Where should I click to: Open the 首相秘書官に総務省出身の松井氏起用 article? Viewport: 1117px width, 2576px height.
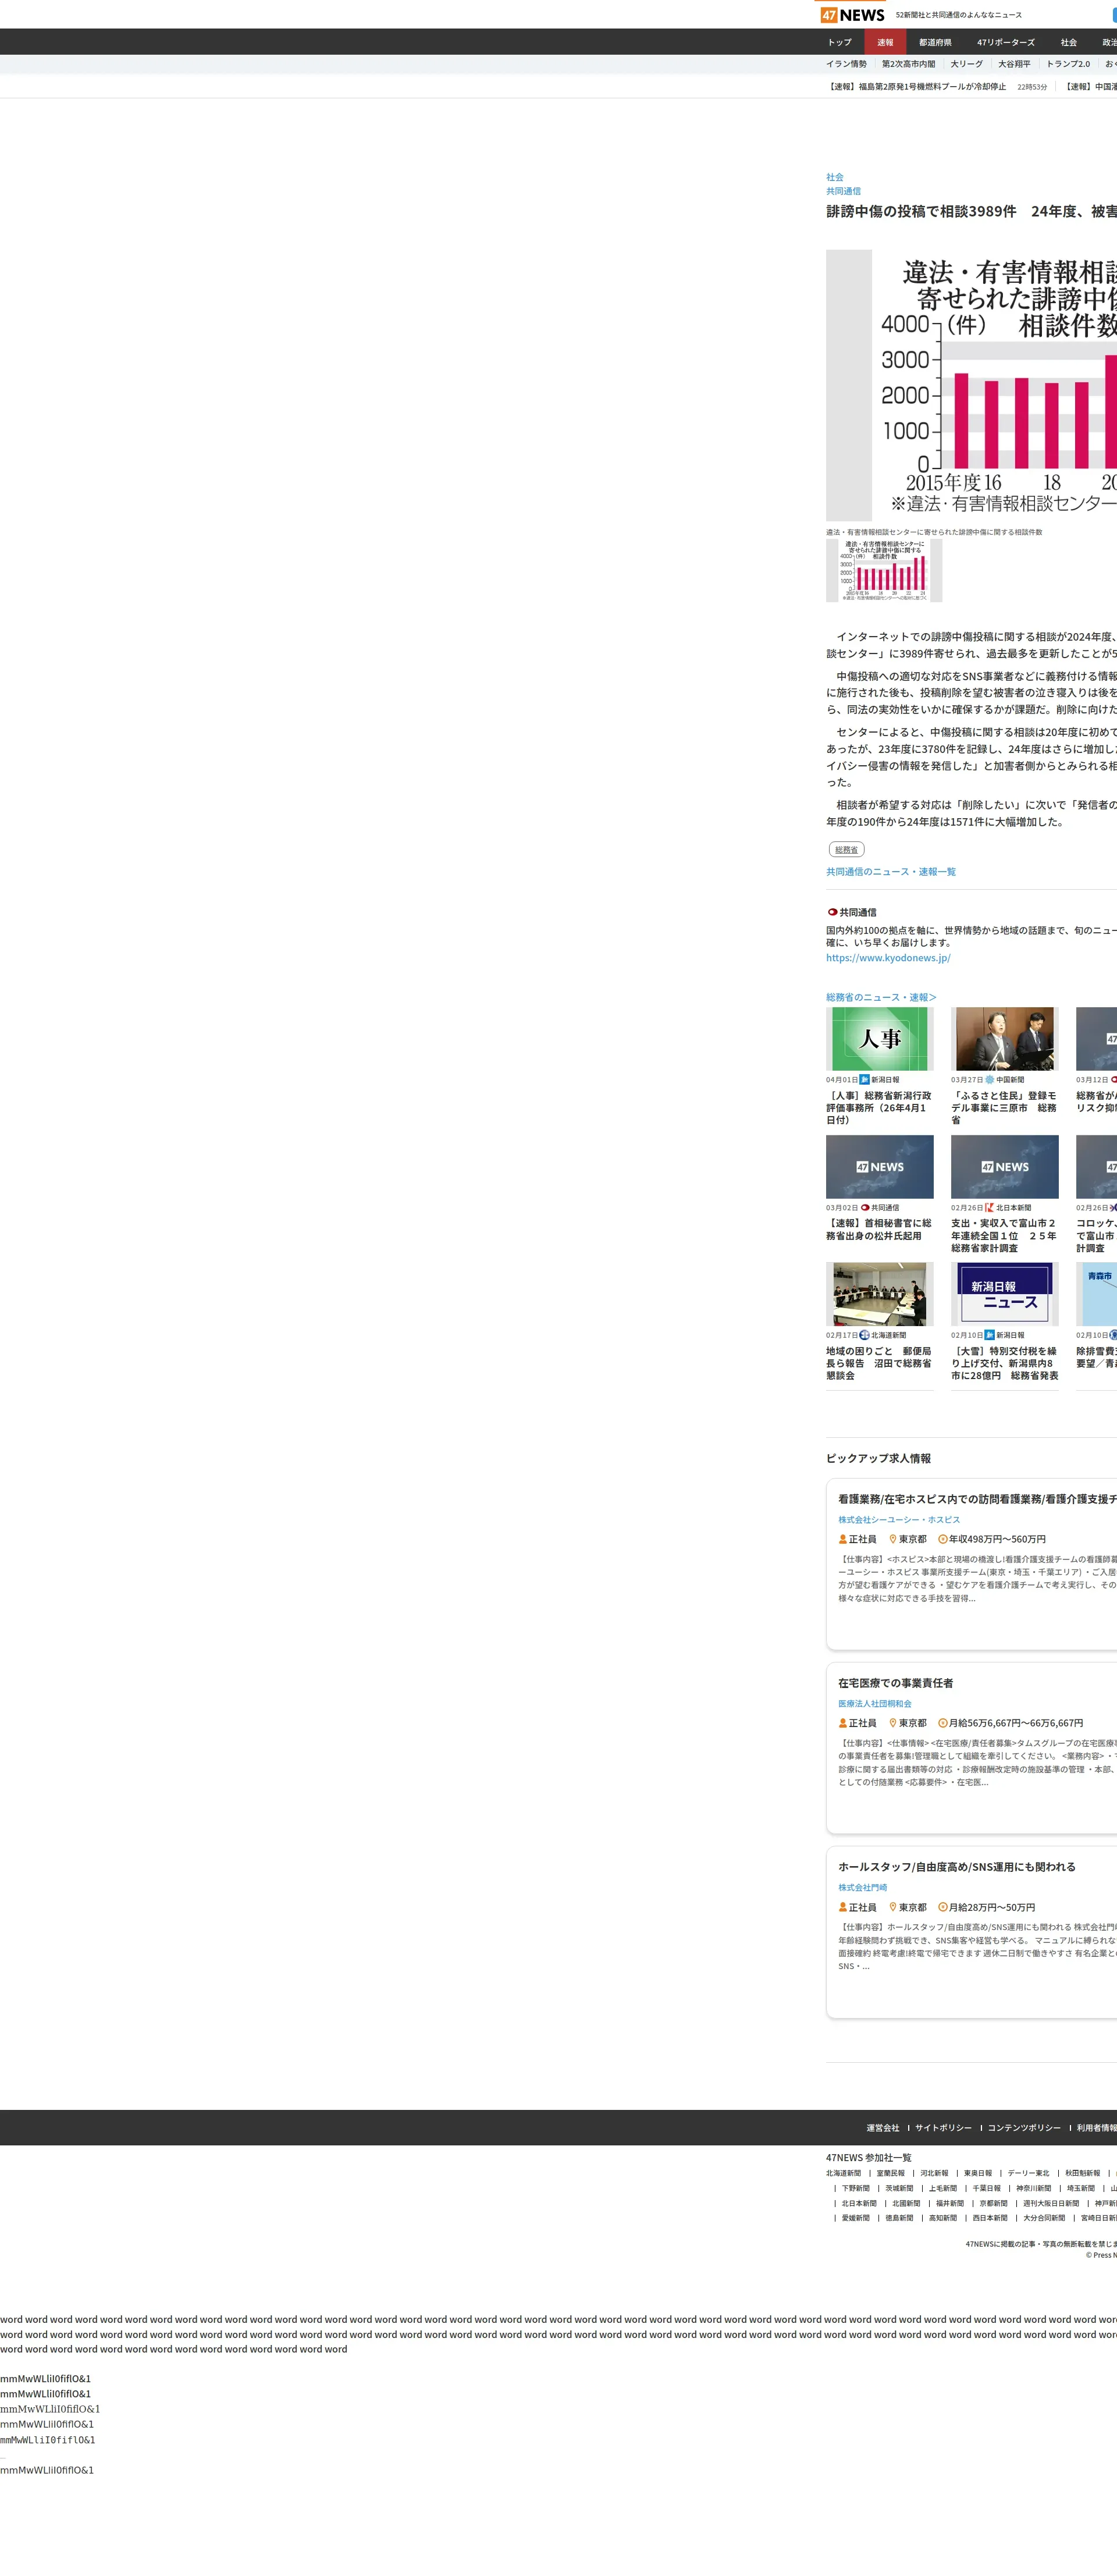pyautogui.click(x=879, y=1229)
